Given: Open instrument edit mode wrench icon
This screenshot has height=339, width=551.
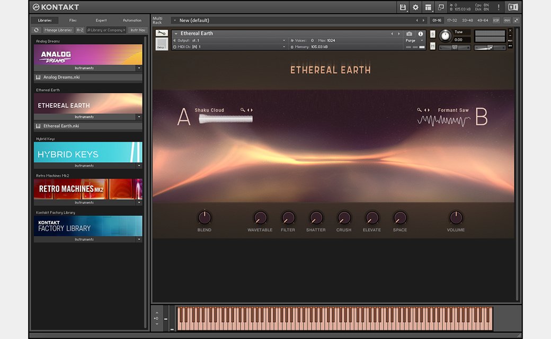Looking at the screenshot, I should [162, 33].
